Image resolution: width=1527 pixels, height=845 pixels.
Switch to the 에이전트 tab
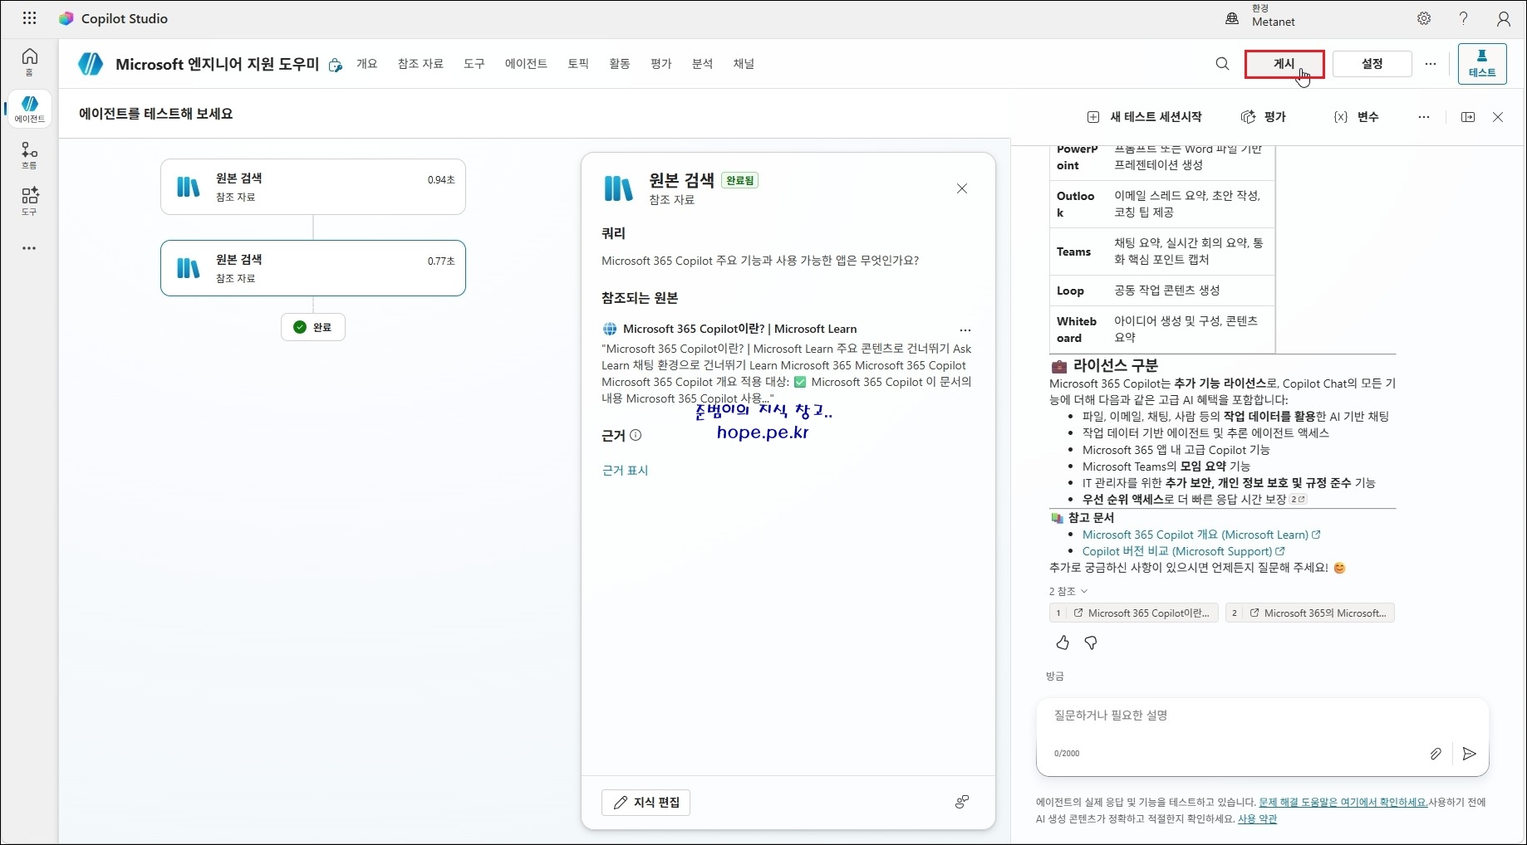pyautogui.click(x=526, y=64)
